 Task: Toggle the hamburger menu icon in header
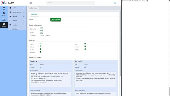pos(31,3)
